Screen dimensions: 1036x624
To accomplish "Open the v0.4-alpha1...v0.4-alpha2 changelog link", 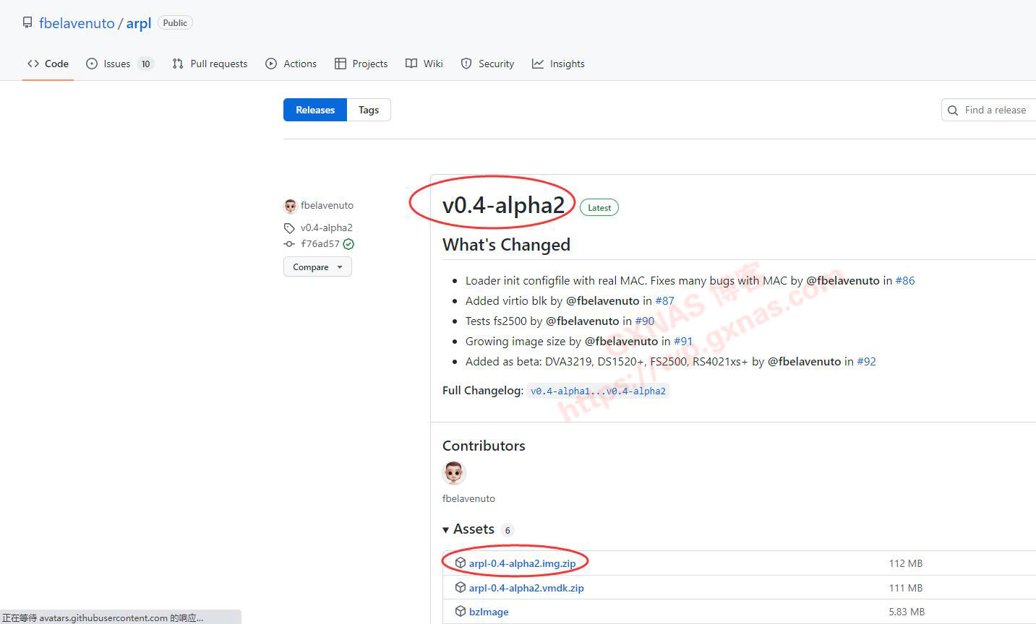I will (598, 391).
